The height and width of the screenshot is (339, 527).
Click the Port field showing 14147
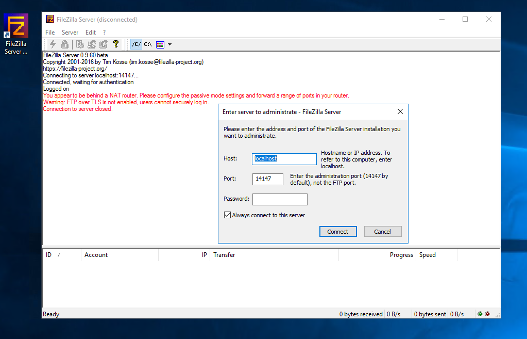(x=268, y=179)
